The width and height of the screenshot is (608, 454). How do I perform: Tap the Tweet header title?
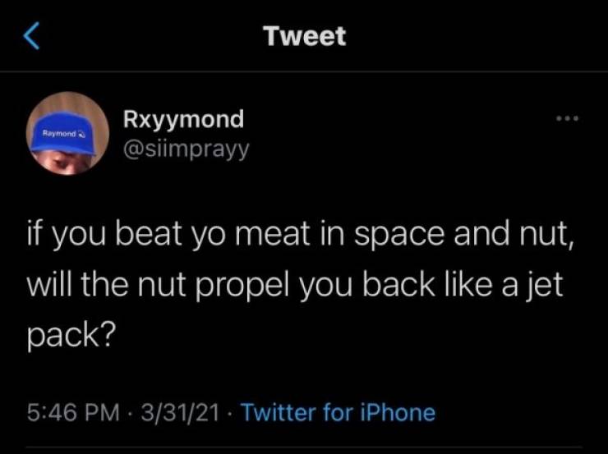pyautogui.click(x=304, y=36)
